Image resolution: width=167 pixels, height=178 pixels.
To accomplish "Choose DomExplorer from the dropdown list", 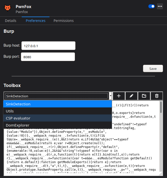I will (58, 125).
